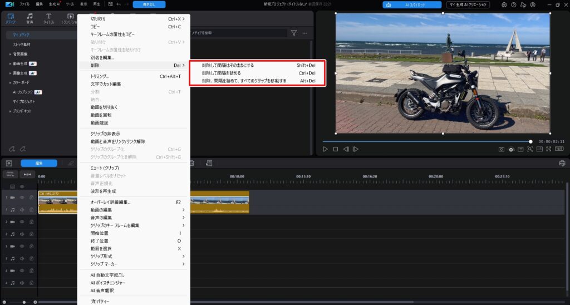Screen dimensions: 570x305
Task: Click the blue 編集 edit button
Action: point(39,163)
